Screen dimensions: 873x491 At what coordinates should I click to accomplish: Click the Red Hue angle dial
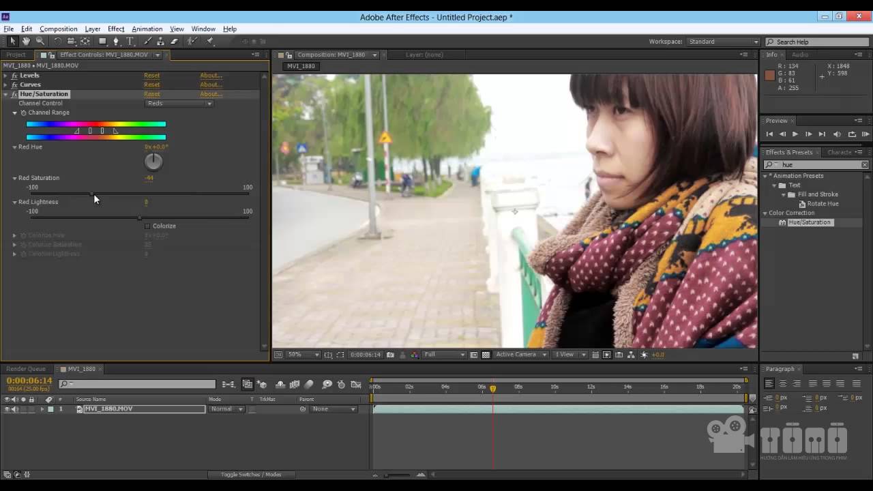(x=153, y=162)
